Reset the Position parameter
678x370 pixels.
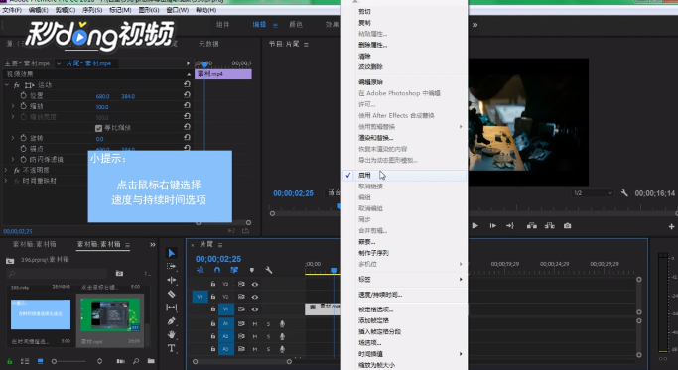pyautogui.click(x=187, y=95)
